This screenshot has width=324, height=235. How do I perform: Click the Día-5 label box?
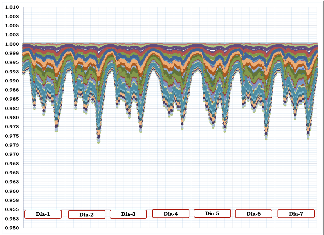pyautogui.click(x=212, y=213)
